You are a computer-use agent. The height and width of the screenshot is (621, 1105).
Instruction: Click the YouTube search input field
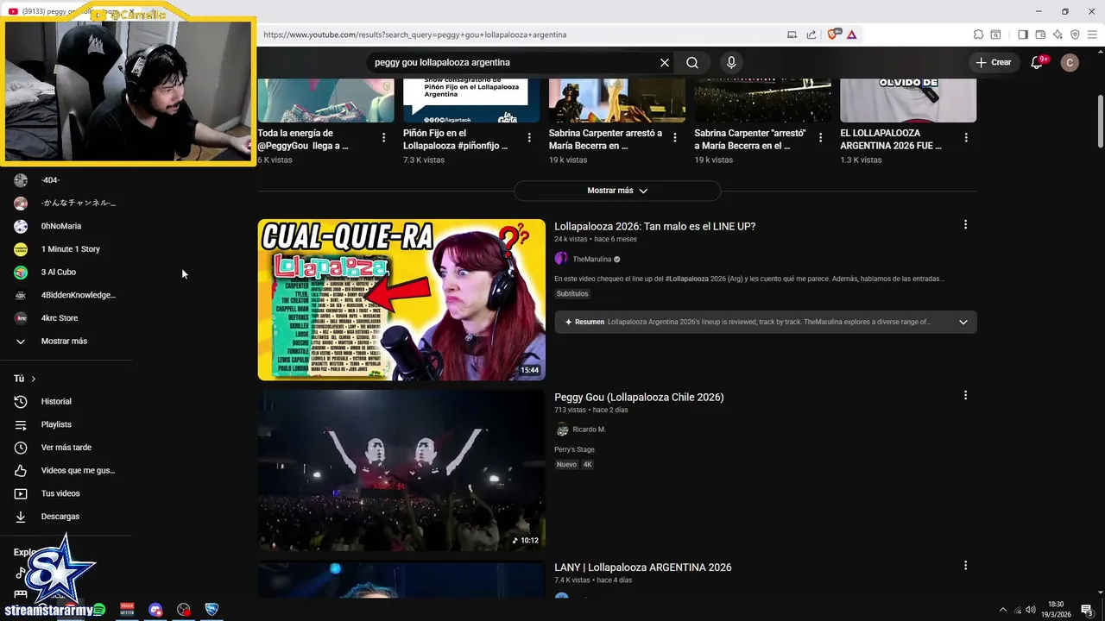coord(515,63)
